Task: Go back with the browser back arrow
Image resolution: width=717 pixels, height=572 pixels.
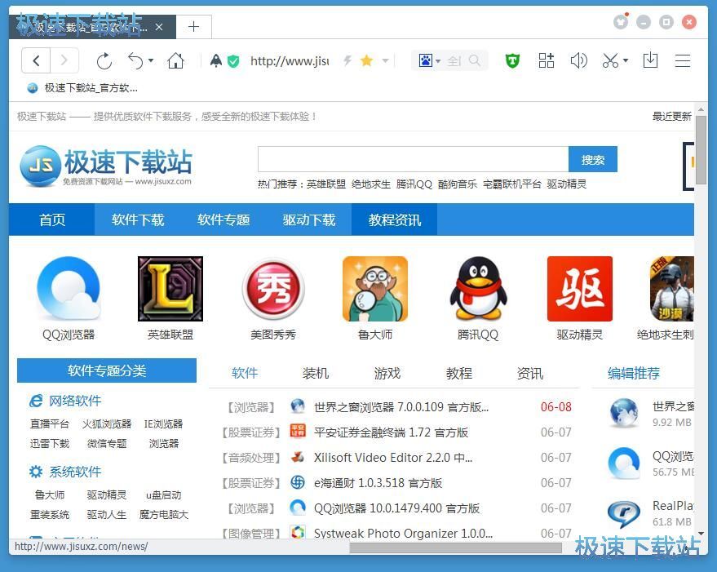Action: coord(36,60)
